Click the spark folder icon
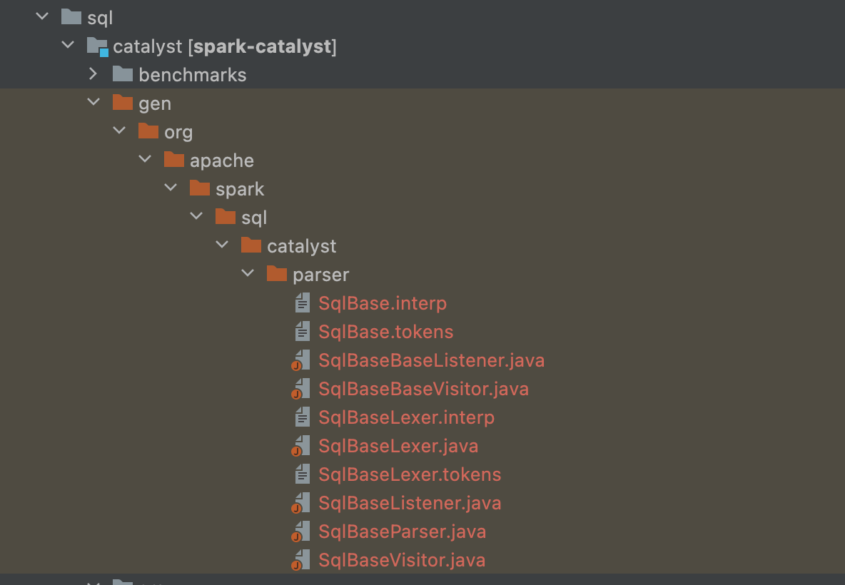The image size is (845, 585). point(200,188)
